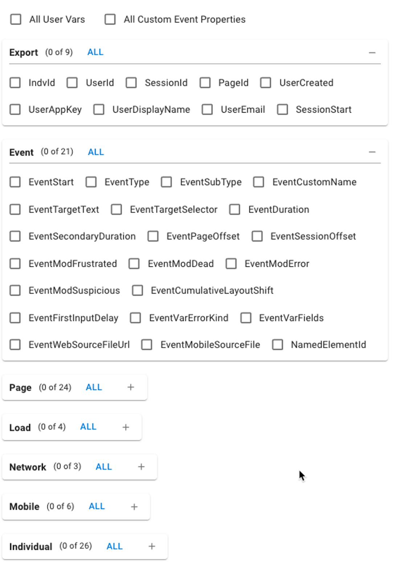This screenshot has height=581, width=397.
Task: Select the EventType checkbox
Action: (91, 182)
